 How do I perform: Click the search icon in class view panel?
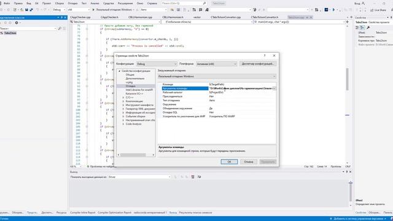[60, 29]
